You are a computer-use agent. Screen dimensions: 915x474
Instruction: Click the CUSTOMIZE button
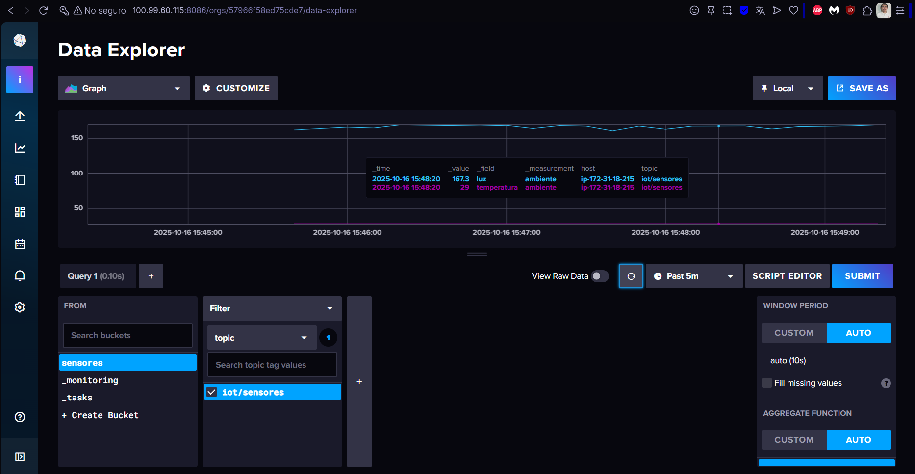236,88
